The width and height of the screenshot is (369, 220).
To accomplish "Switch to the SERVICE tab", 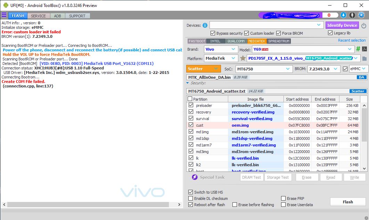I will (x=38, y=16).
